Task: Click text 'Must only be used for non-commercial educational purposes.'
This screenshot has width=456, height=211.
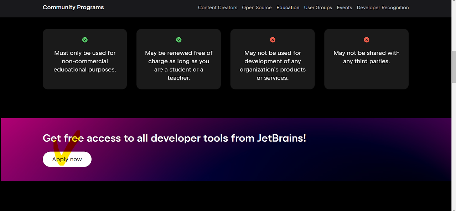Action: tap(85, 61)
